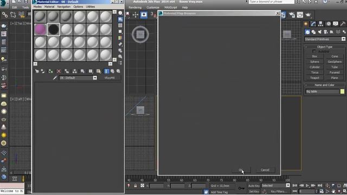347x195 pixels.
Task: Toggle Selection Lock icon in status bar
Action: pos(136,186)
